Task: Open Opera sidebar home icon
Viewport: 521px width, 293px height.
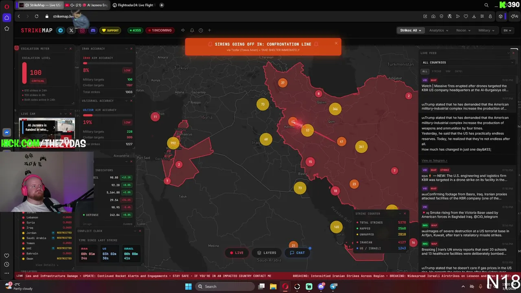Action: [7, 17]
